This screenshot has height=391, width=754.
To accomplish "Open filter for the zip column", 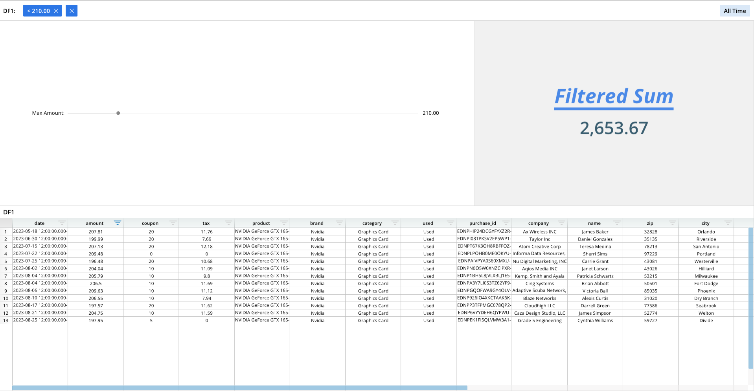I will (x=672, y=223).
